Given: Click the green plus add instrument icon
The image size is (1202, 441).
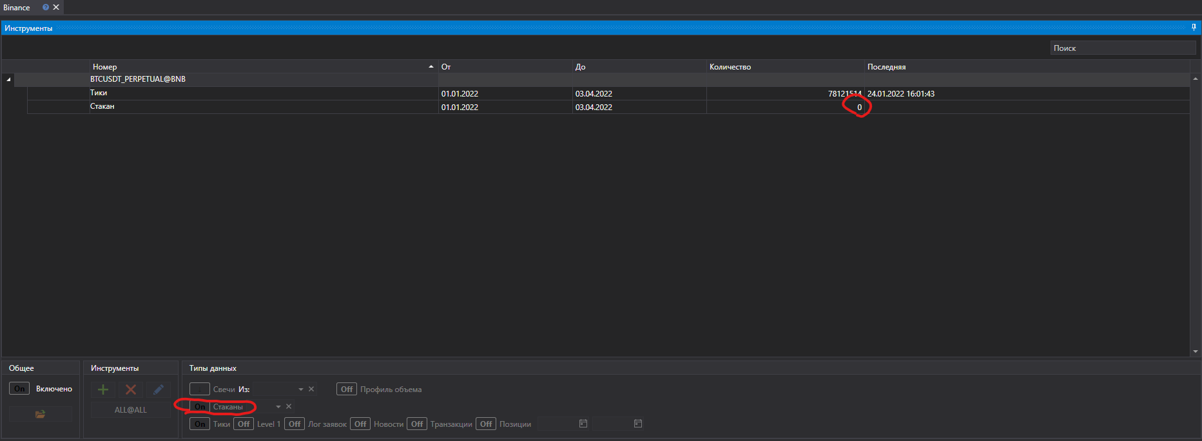Looking at the screenshot, I should pos(102,389).
